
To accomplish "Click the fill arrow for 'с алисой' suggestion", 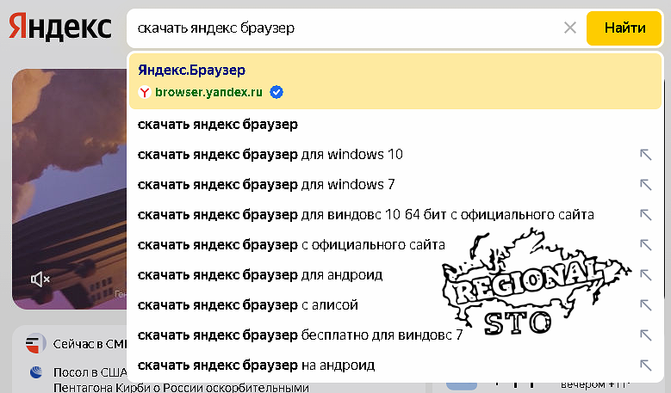I will [x=645, y=305].
